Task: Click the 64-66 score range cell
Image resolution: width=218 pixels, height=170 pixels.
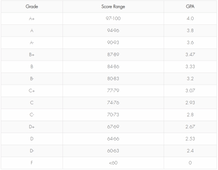Action: point(113,139)
